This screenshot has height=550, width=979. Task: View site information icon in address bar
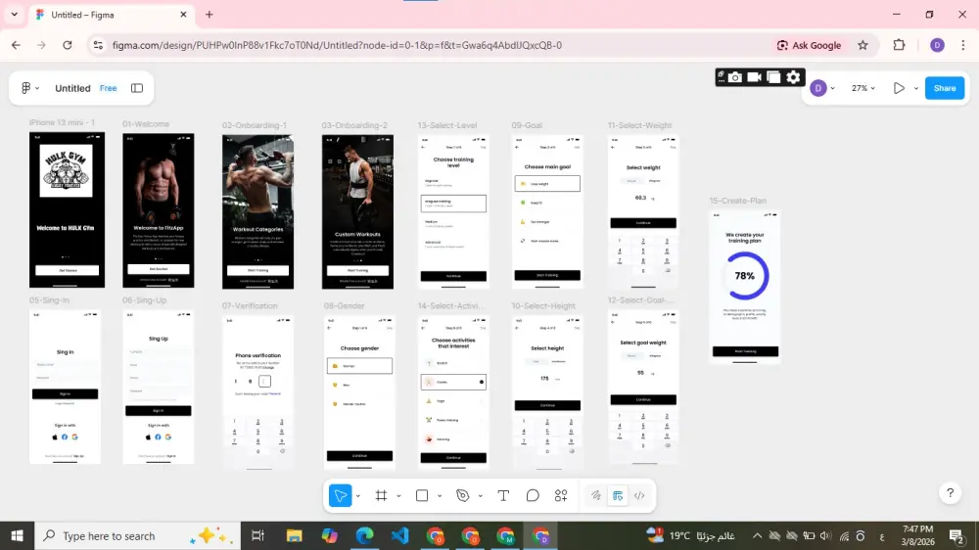click(x=98, y=45)
